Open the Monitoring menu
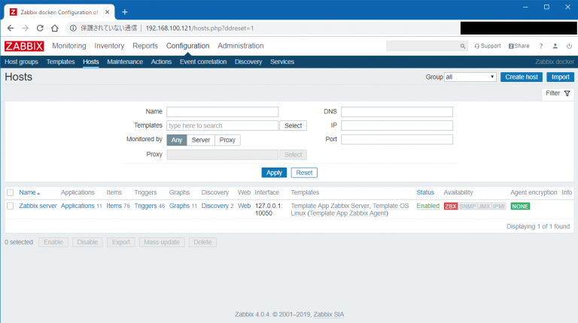This screenshot has width=578, height=323. pyautogui.click(x=69, y=46)
